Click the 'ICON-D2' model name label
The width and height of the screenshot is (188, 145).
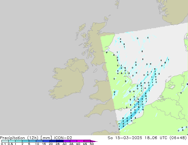click(x=63, y=138)
